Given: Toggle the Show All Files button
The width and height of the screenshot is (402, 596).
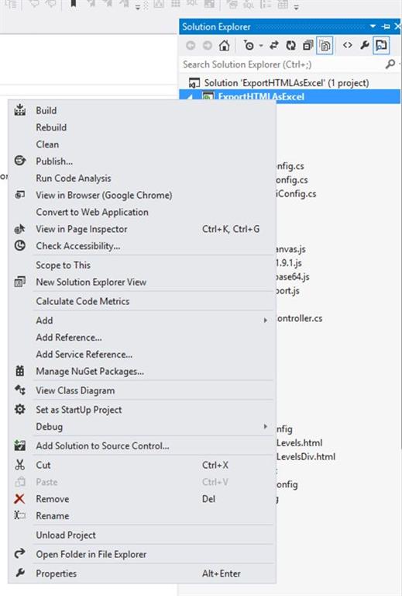Looking at the screenshot, I should tap(325, 46).
